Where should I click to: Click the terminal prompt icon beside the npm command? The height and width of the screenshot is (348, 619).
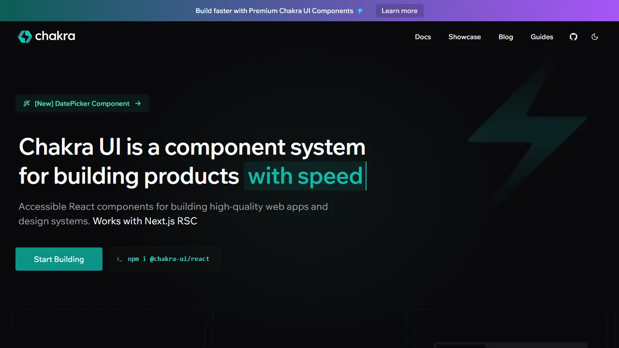(119, 259)
